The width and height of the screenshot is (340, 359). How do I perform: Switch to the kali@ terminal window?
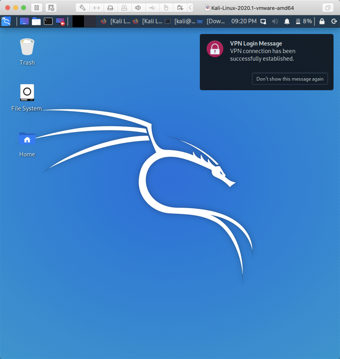pos(180,21)
